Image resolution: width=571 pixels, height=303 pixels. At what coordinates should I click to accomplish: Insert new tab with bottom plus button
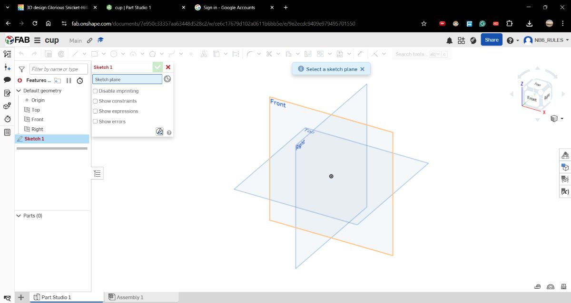pyautogui.click(x=21, y=297)
